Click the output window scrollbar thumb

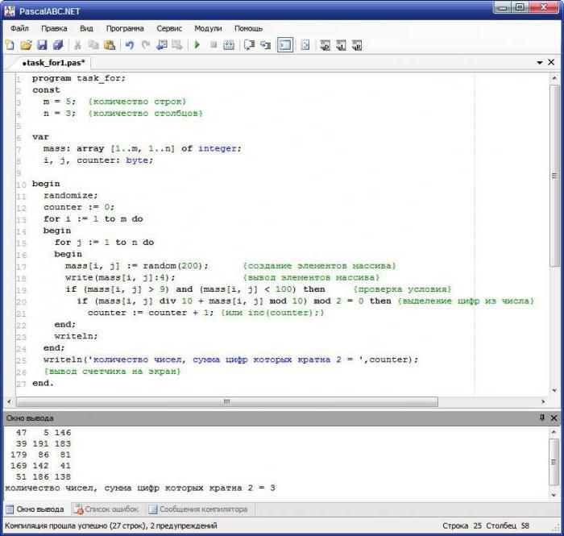pyautogui.click(x=554, y=462)
